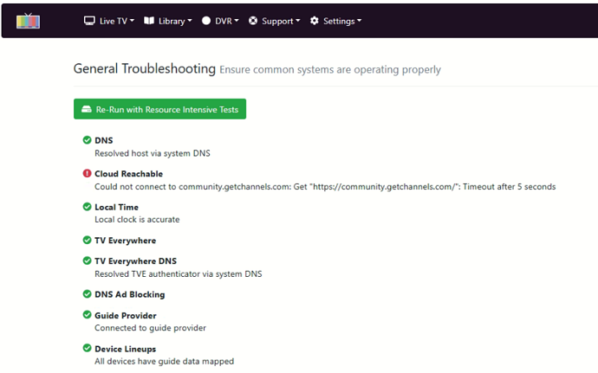Click the community.getchannels.com timeout error message
The height and width of the screenshot is (373, 598).
pos(325,186)
